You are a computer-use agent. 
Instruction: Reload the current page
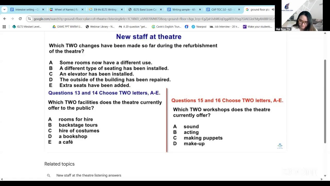[x=20, y=19]
